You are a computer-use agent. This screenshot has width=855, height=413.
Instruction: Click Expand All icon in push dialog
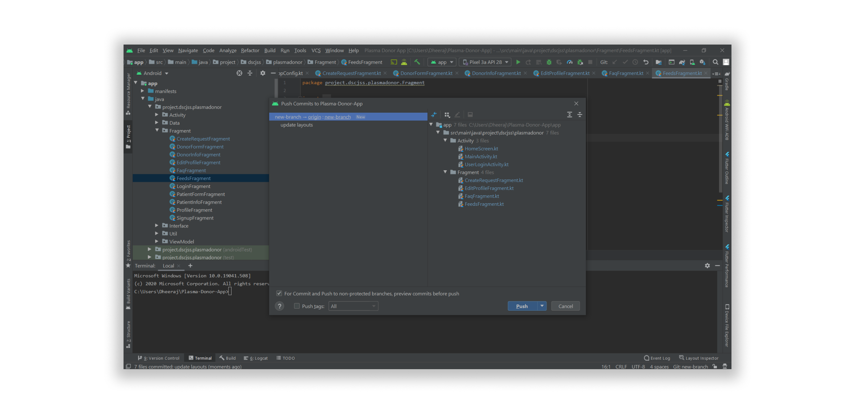point(570,114)
